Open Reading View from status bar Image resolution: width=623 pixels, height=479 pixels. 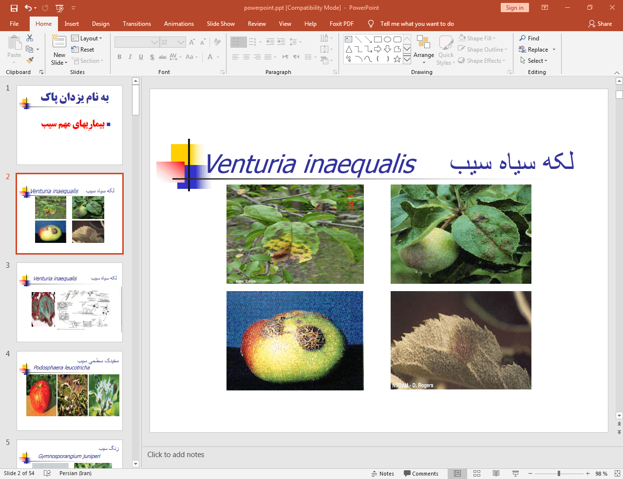pyautogui.click(x=496, y=473)
